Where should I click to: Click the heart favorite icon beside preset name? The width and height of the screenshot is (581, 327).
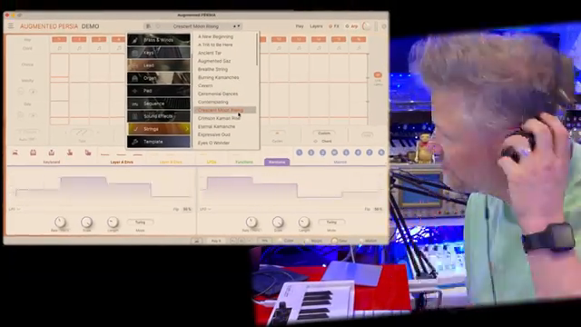(158, 26)
